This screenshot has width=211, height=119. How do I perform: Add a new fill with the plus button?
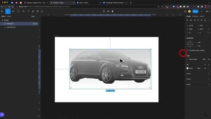click(209, 65)
